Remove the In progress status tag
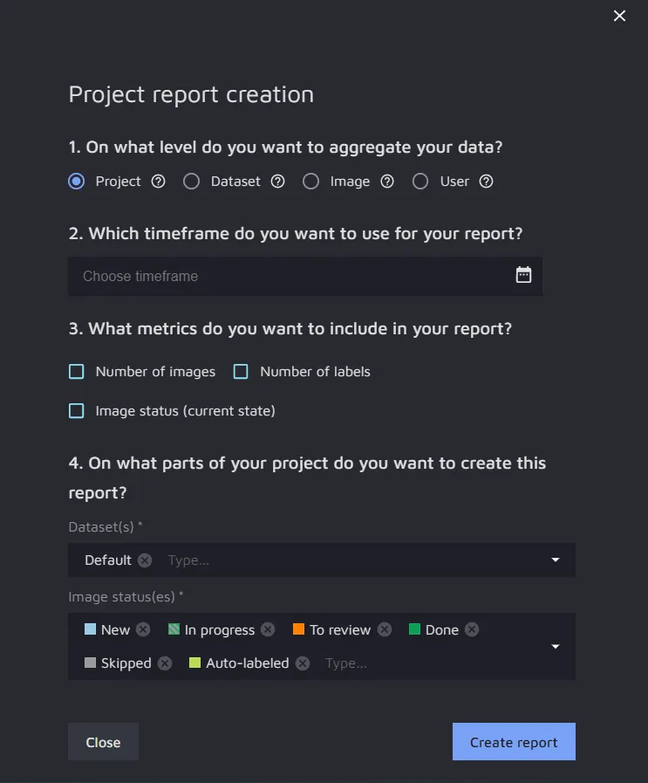This screenshot has height=783, width=648. pos(268,629)
